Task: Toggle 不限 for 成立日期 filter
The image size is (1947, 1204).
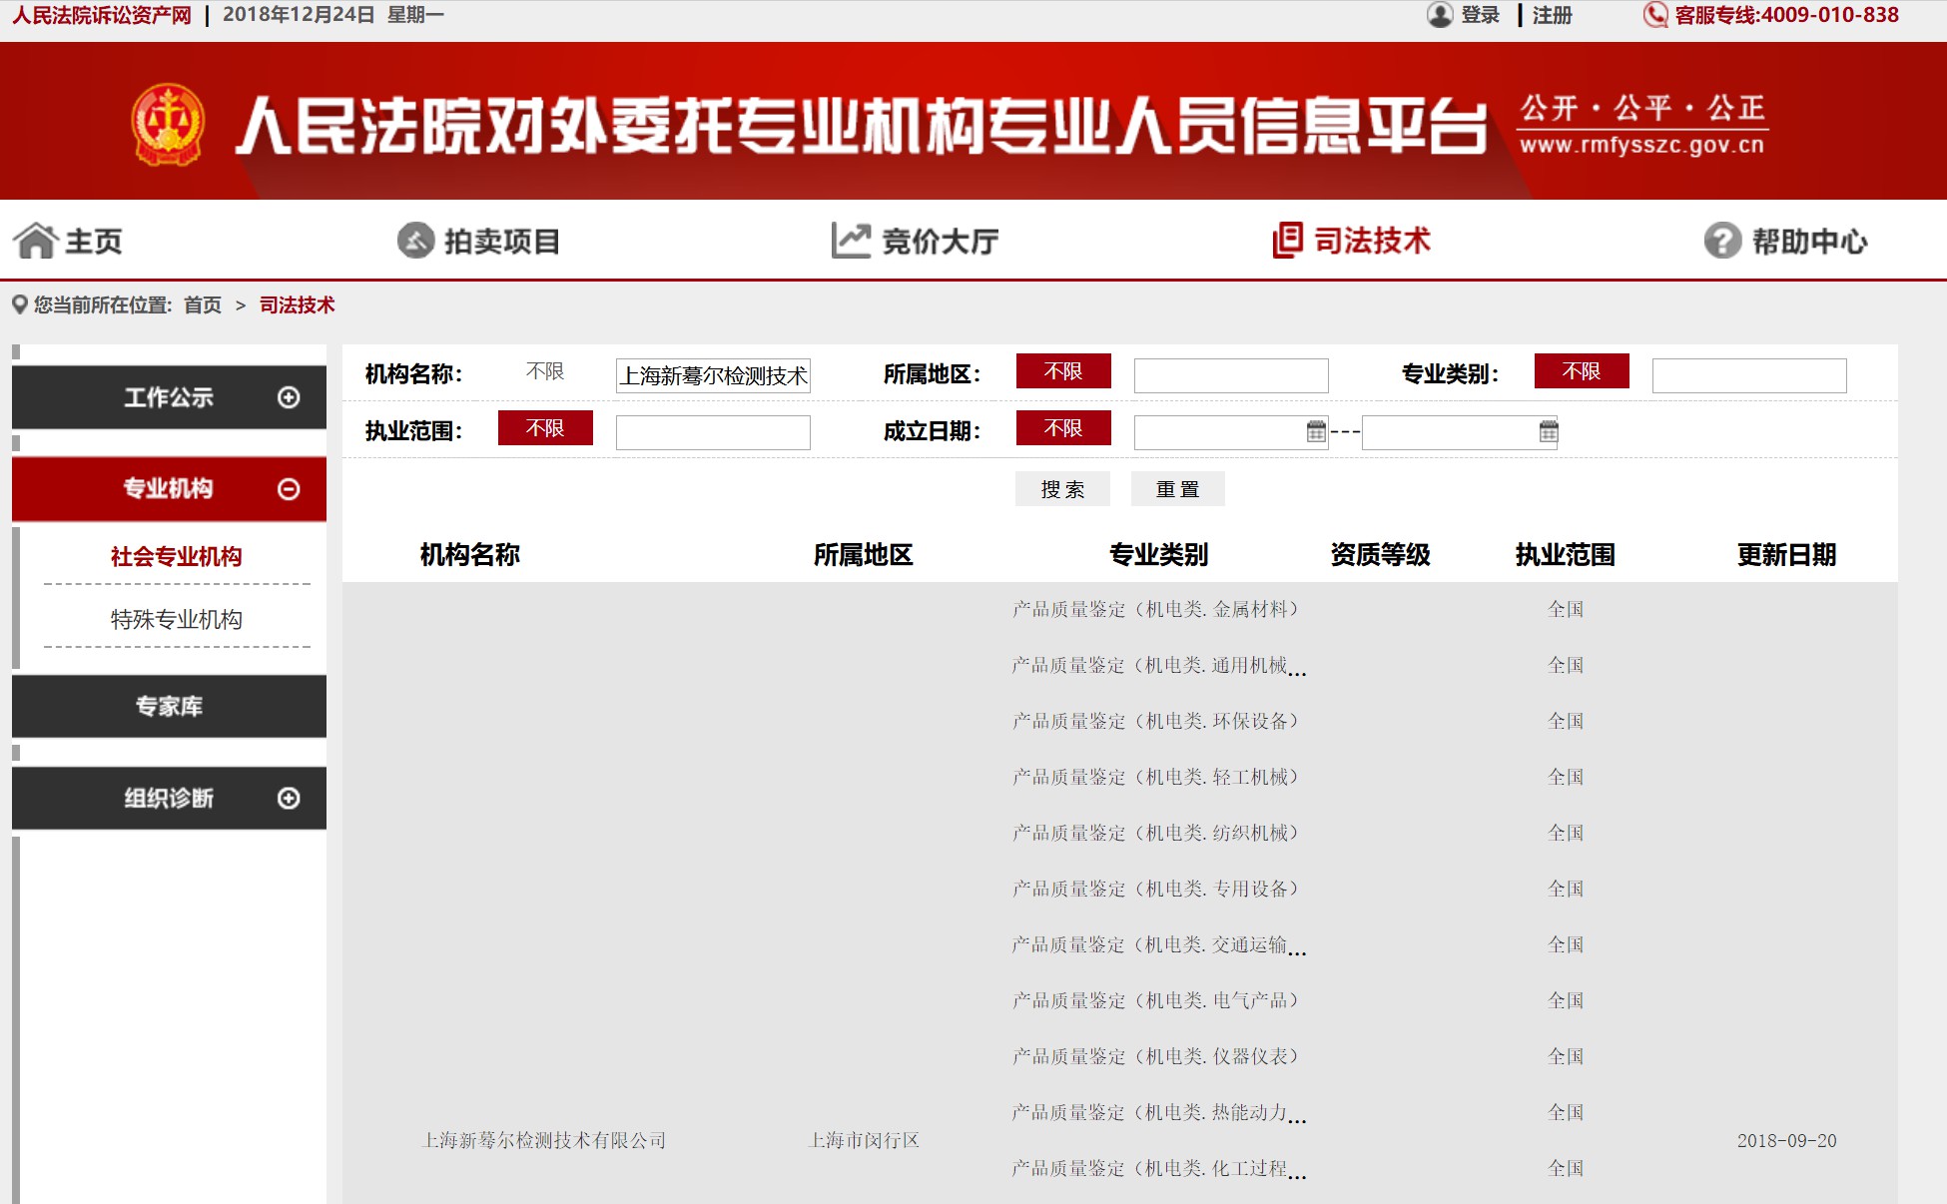Action: pyautogui.click(x=1062, y=428)
